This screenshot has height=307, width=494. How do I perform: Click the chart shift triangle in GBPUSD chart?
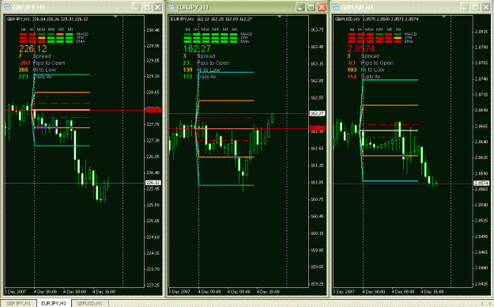pyautogui.click(x=444, y=16)
